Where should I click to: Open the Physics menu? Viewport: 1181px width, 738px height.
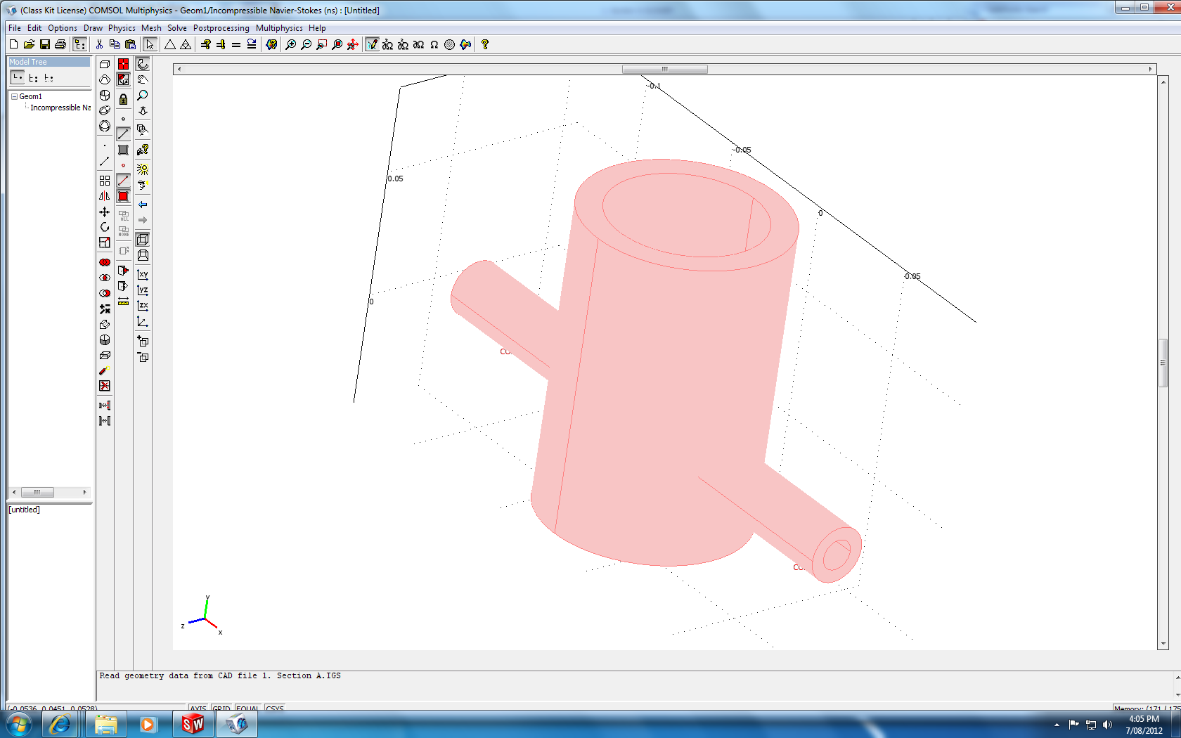tap(122, 28)
